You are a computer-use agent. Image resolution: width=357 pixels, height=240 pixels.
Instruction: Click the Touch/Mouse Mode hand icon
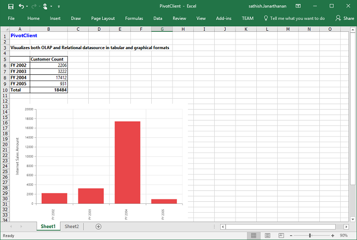point(45,6)
